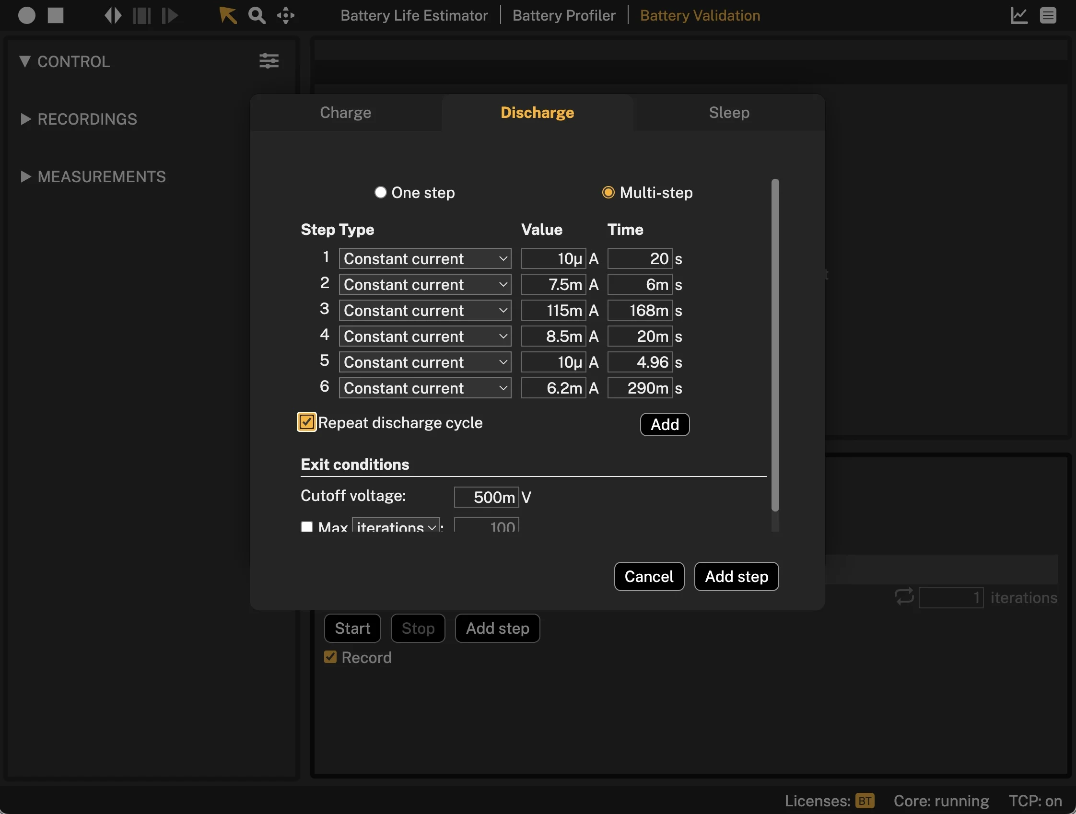Screen dimensions: 1076x814
Task: Open the log panel icon
Action: coord(1049,15)
